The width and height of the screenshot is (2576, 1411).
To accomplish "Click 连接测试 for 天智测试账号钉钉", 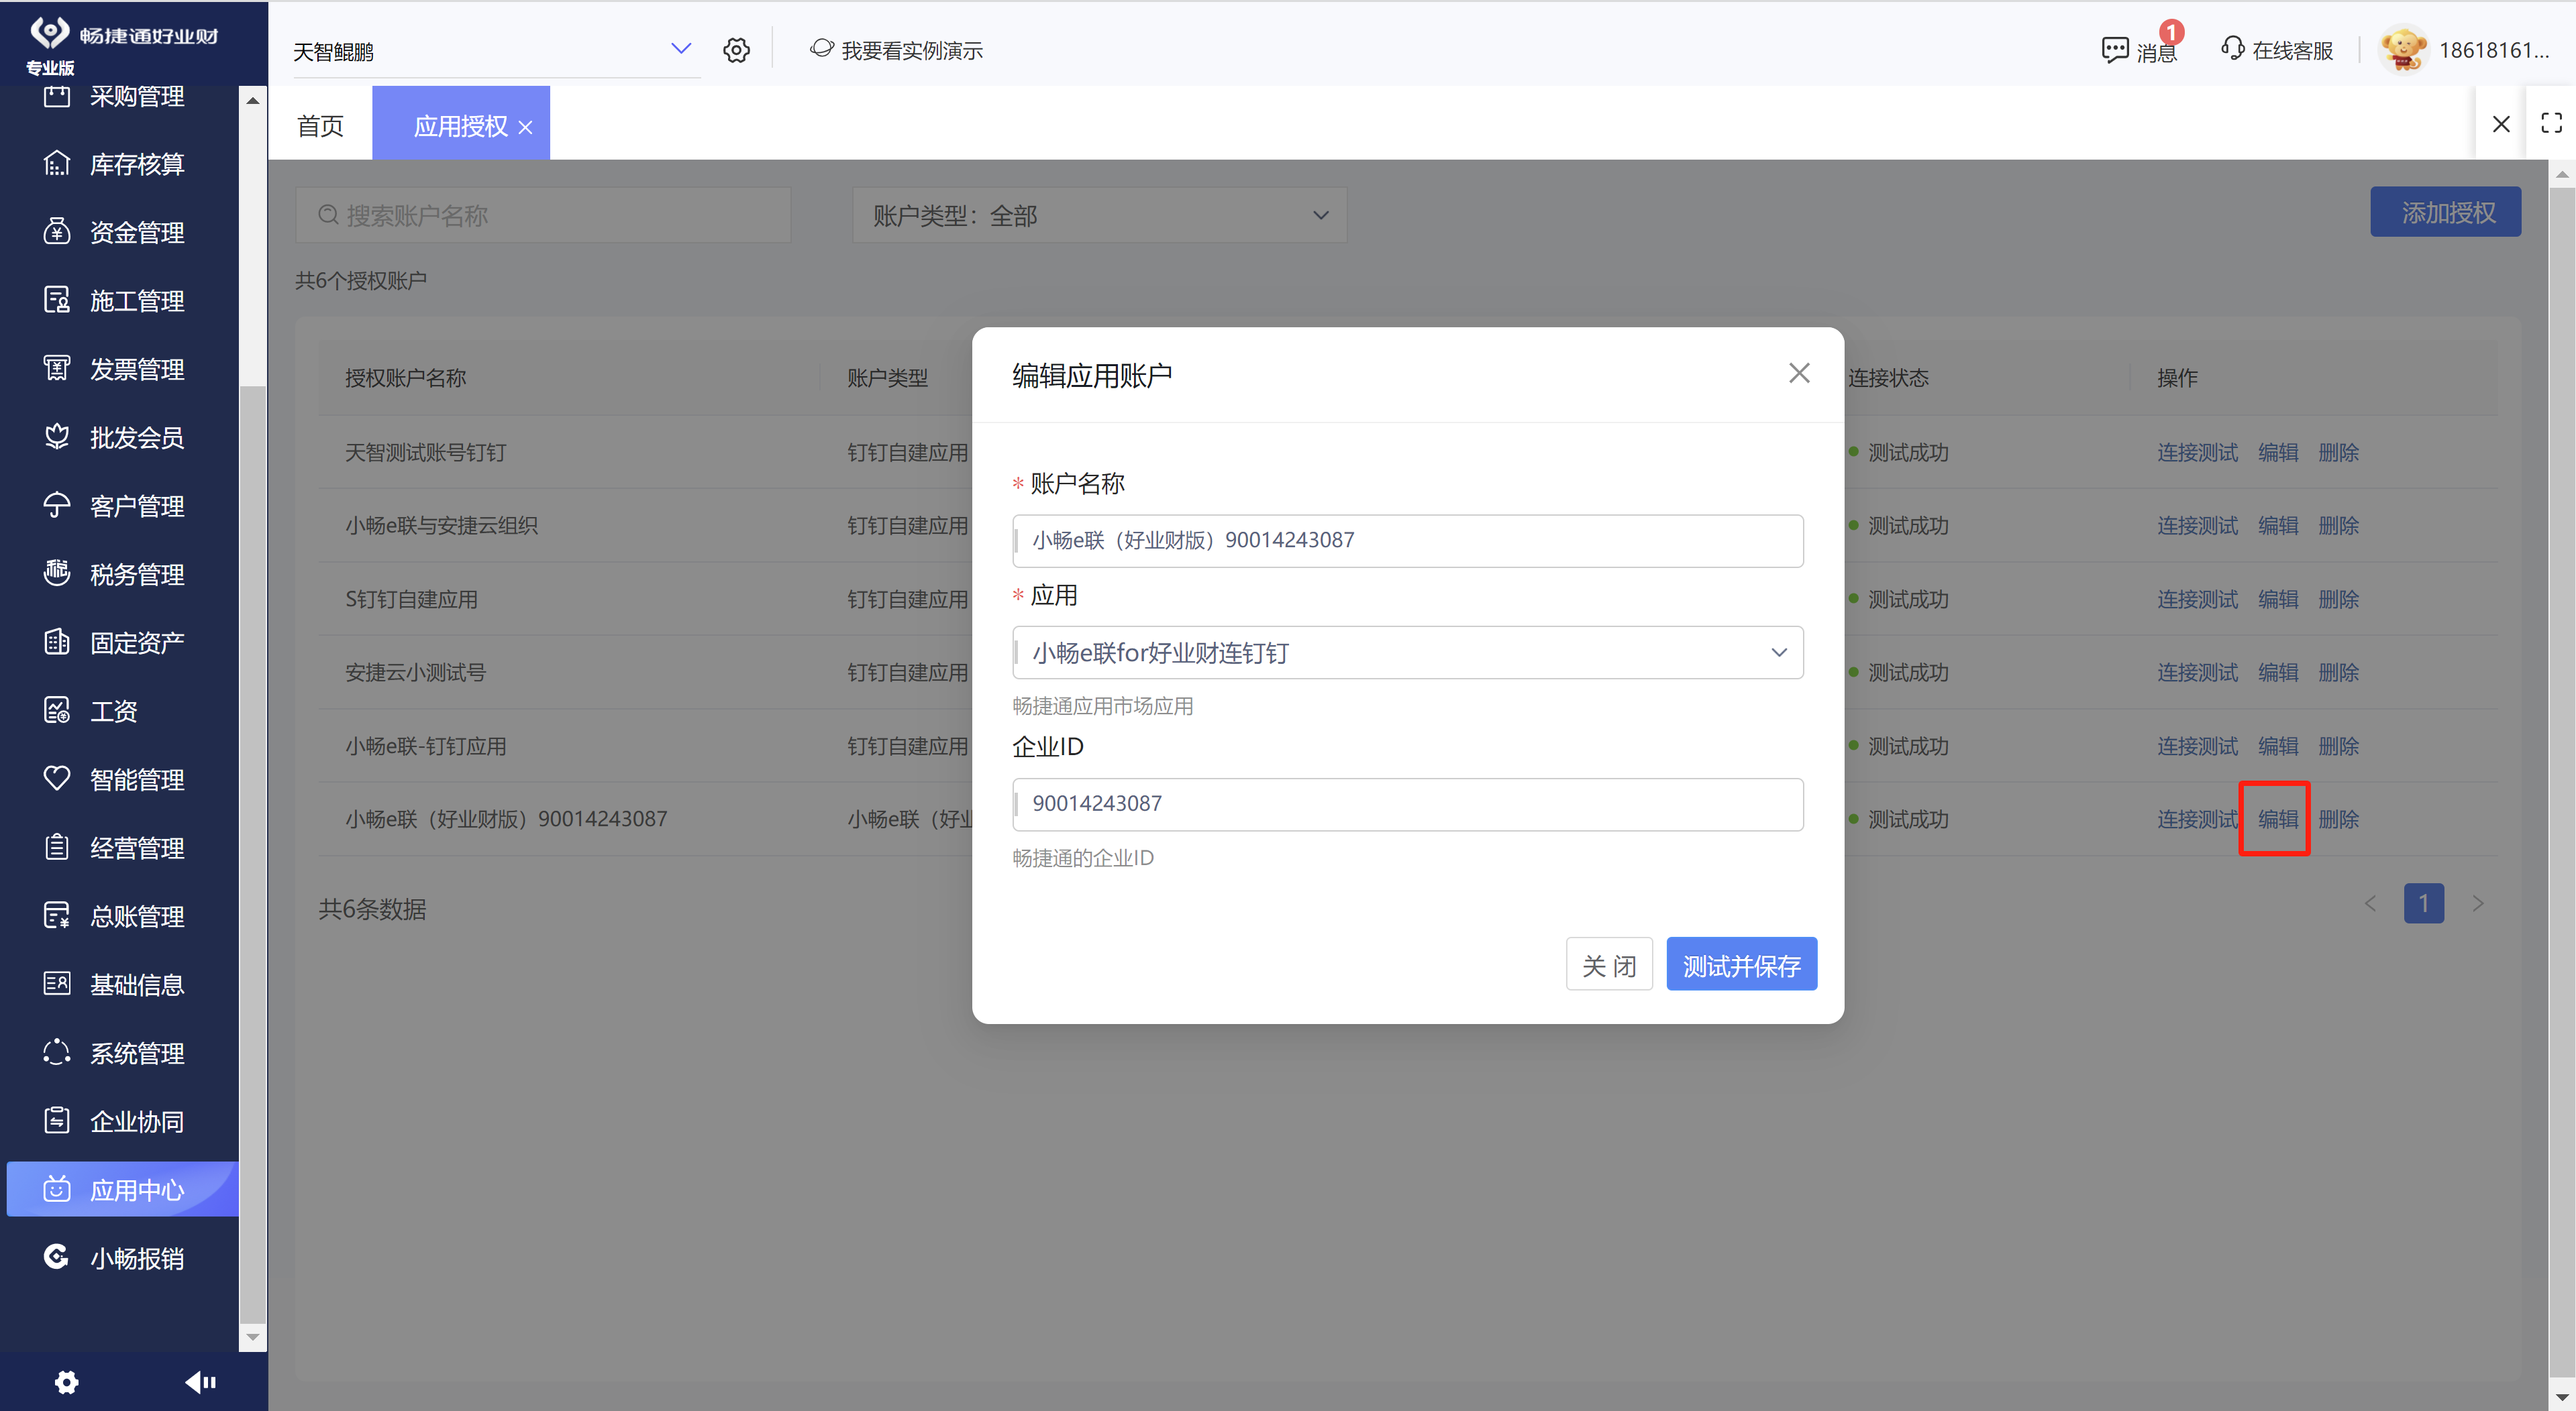I will tap(2197, 453).
